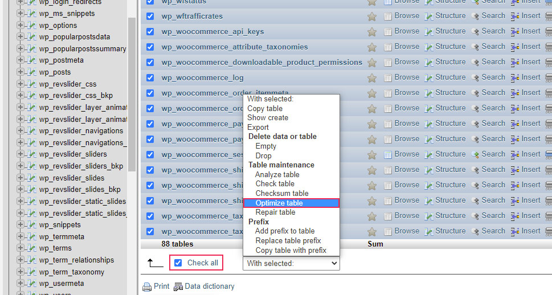This screenshot has height=295, width=552.
Task: Expand wp_postmeta tree node
Action: [21, 60]
